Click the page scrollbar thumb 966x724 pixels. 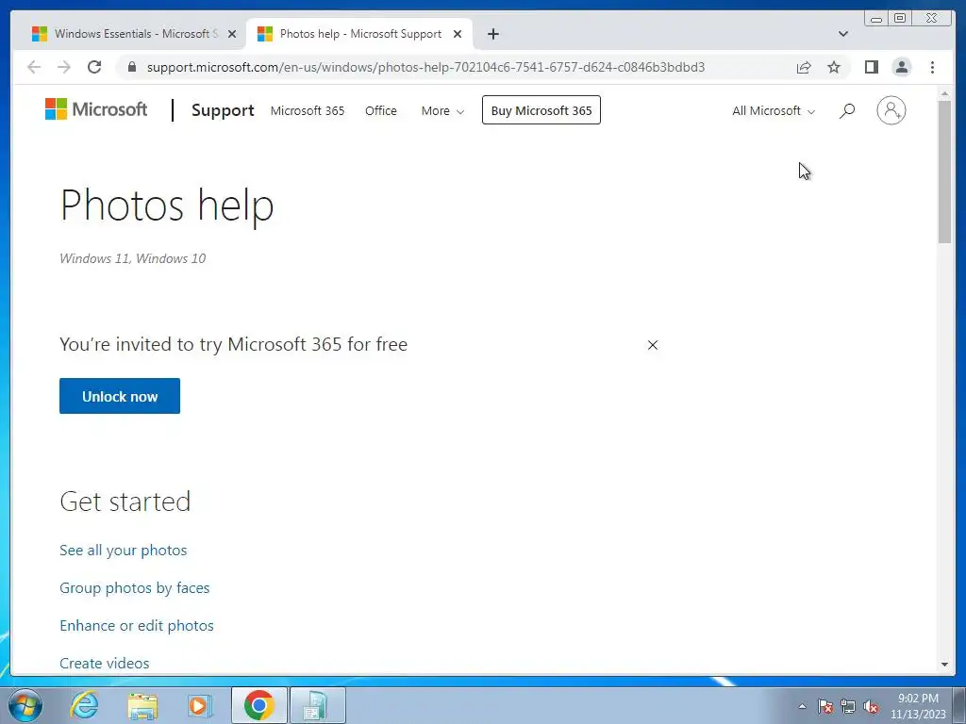pyautogui.click(x=944, y=172)
